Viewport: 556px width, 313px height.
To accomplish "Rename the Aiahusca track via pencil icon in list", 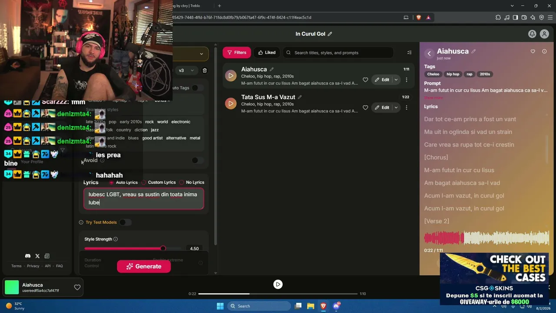I will (x=271, y=69).
